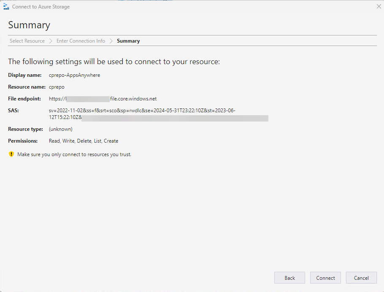The image size is (384, 292).
Task: Click the trusted resources warning message text
Action: point(74,154)
